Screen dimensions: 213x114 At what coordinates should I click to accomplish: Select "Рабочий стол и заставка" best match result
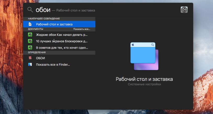click(x=59, y=24)
